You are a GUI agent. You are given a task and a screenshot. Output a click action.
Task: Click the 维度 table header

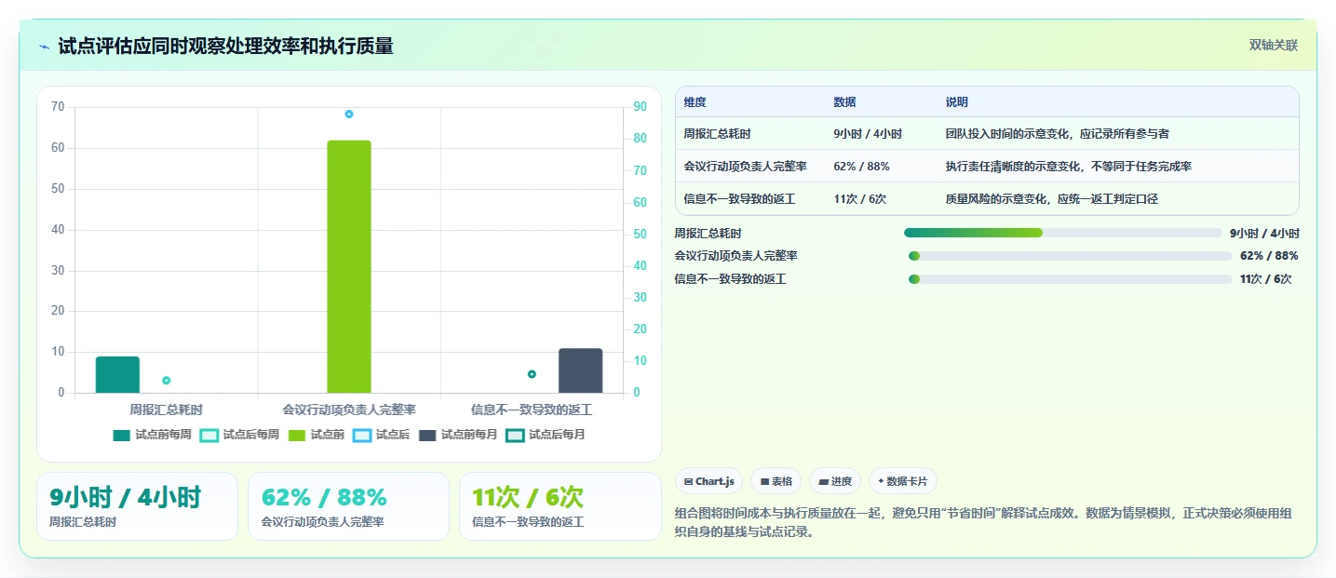[695, 102]
